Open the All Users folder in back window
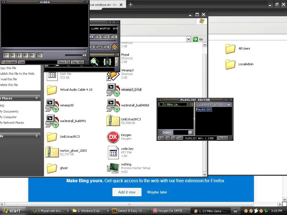This screenshot has height=215, width=287. [230, 49]
